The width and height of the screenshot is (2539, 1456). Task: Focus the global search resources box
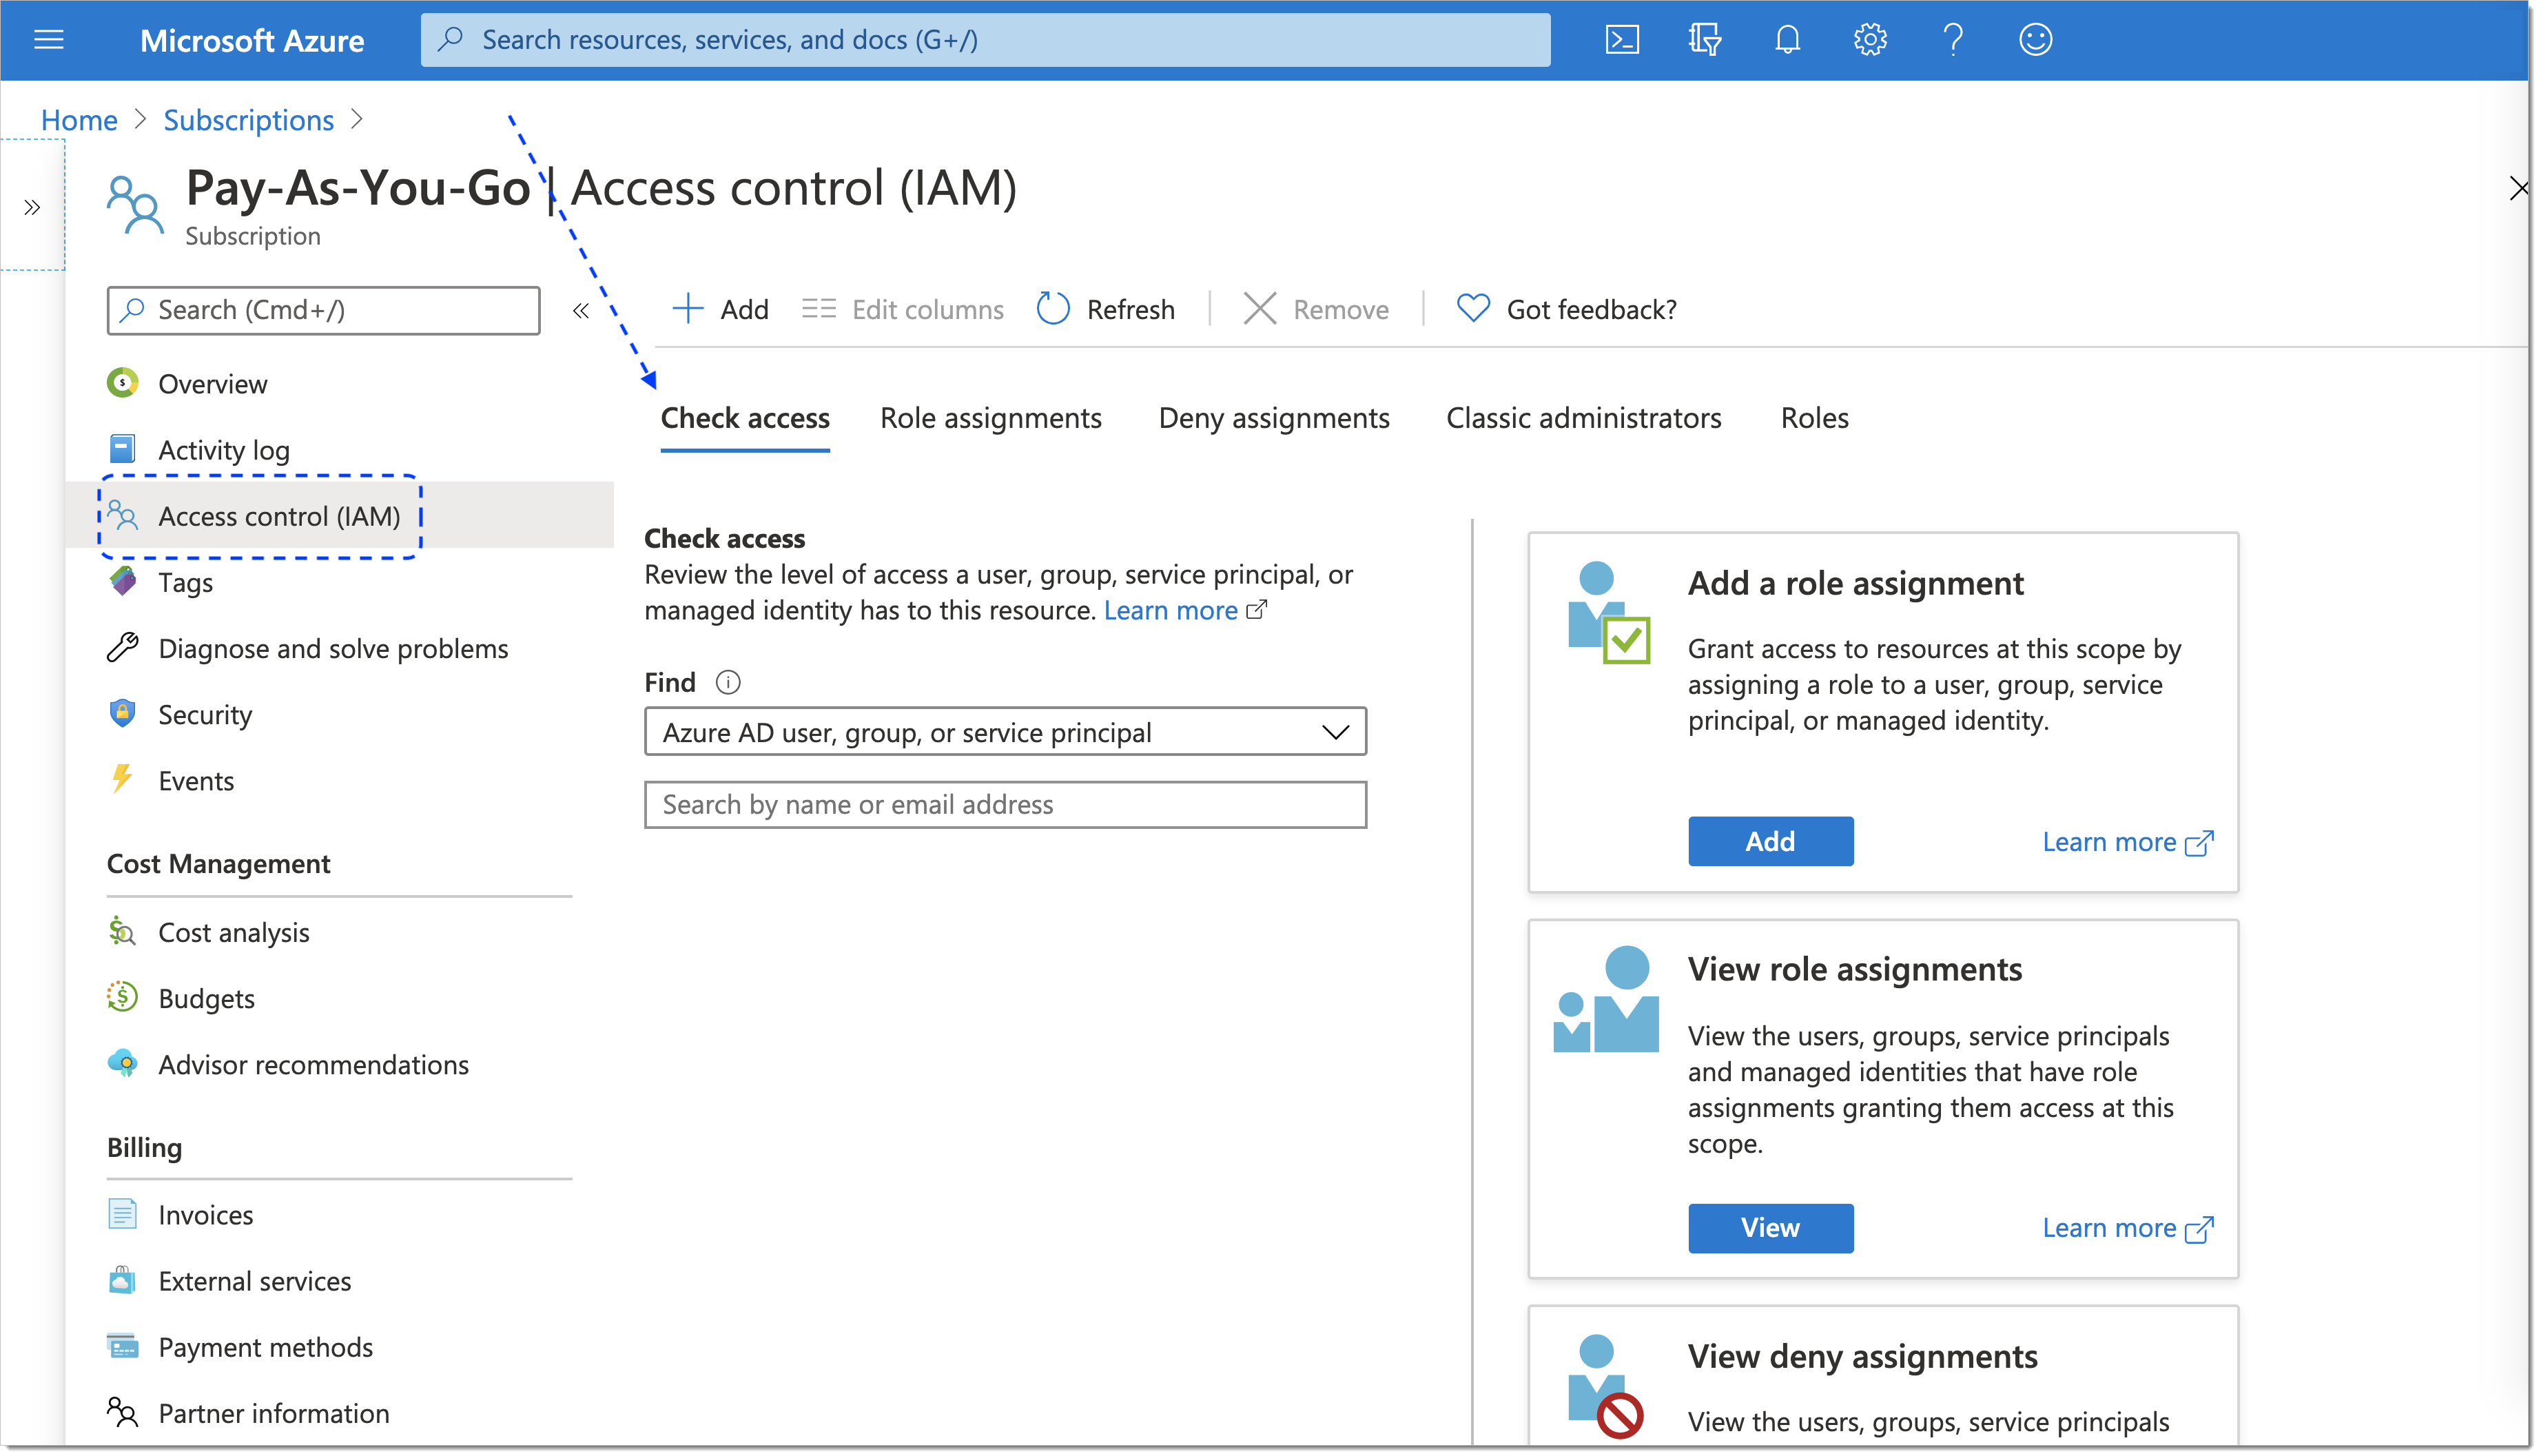pos(985,40)
